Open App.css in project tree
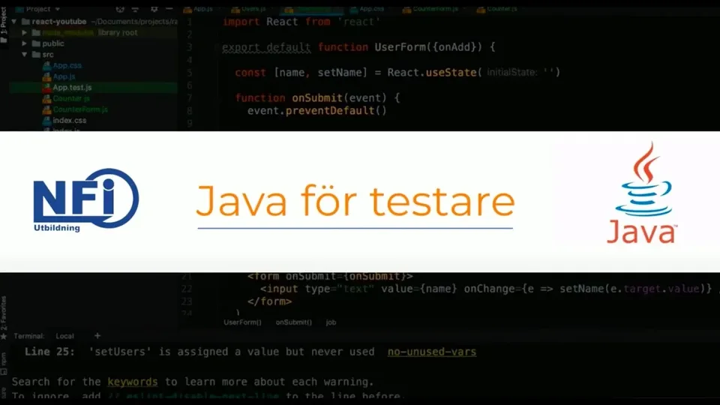This screenshot has width=720, height=405. pos(67,66)
